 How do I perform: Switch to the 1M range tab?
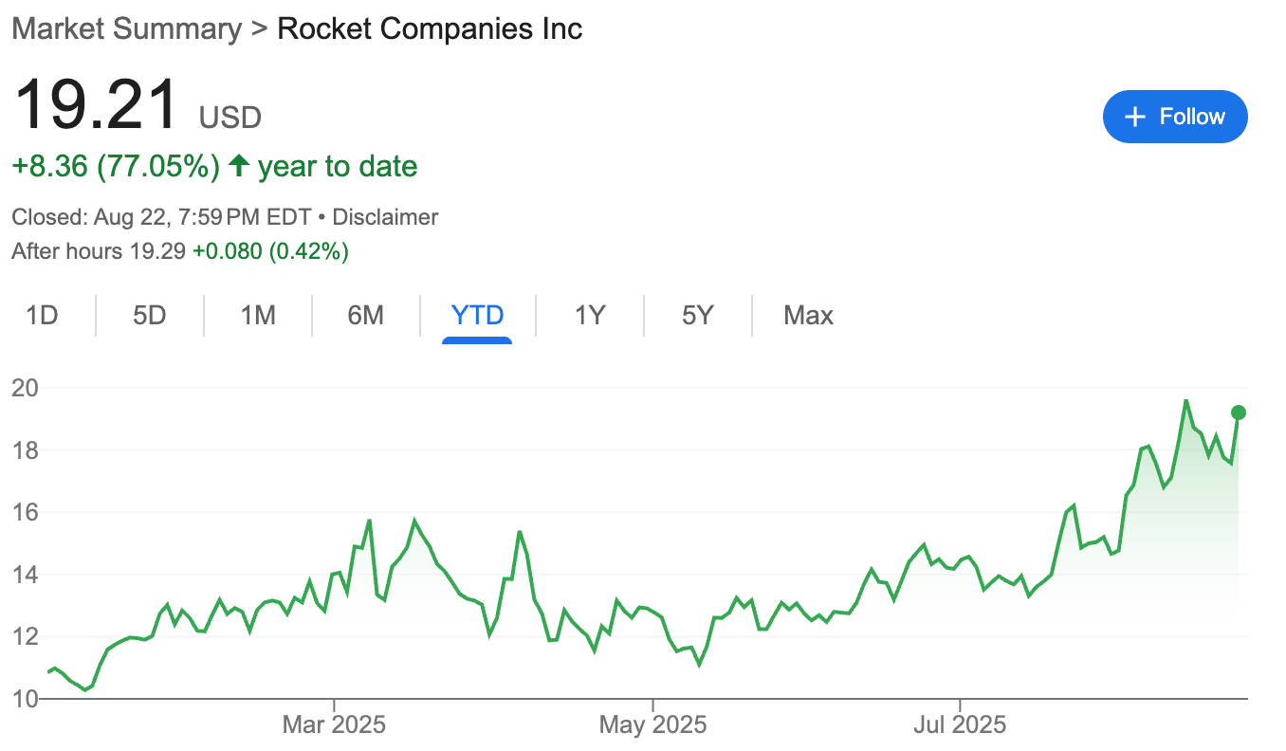[x=258, y=315]
